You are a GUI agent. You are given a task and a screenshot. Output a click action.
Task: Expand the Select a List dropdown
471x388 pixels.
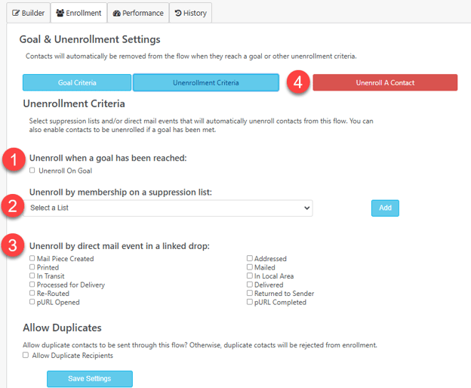pos(168,208)
